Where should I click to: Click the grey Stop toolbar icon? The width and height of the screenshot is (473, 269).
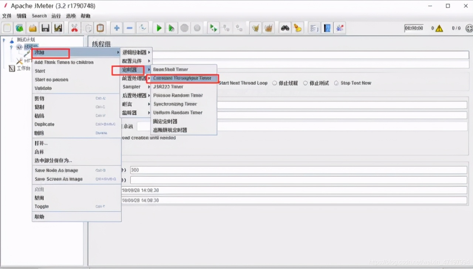184,28
